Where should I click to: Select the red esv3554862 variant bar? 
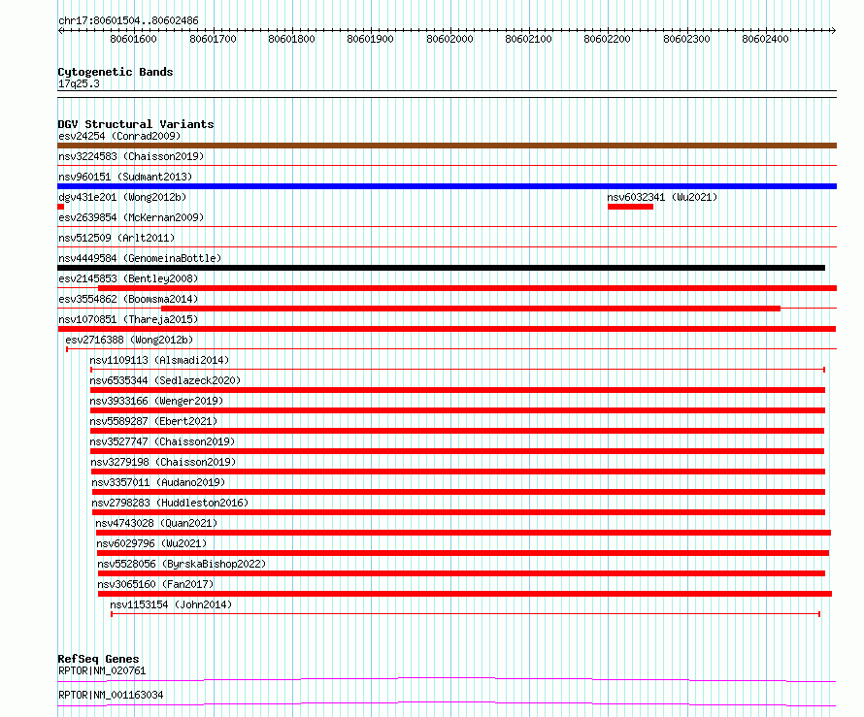tap(471, 309)
